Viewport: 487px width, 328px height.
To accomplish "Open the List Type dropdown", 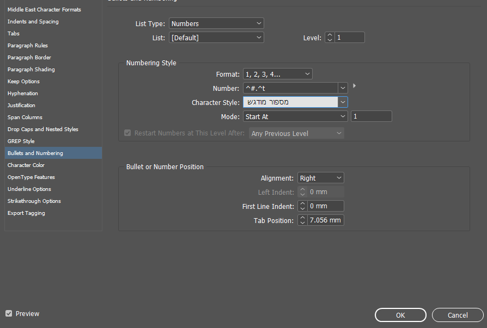I will tap(216, 23).
